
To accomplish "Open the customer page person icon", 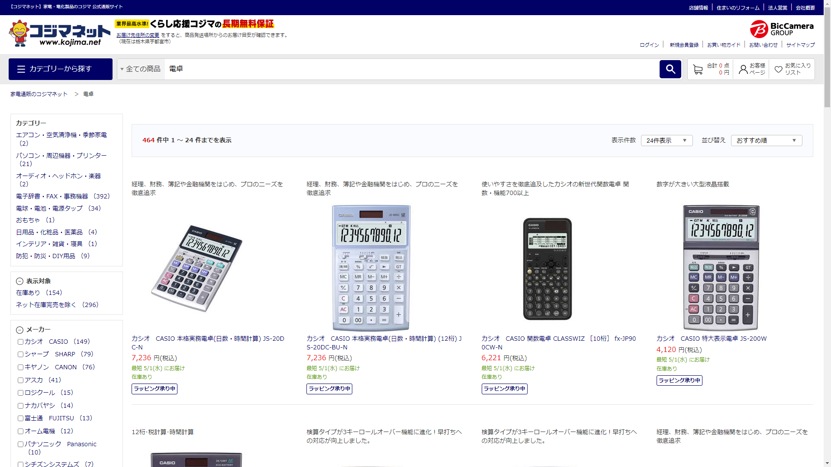I will (743, 69).
